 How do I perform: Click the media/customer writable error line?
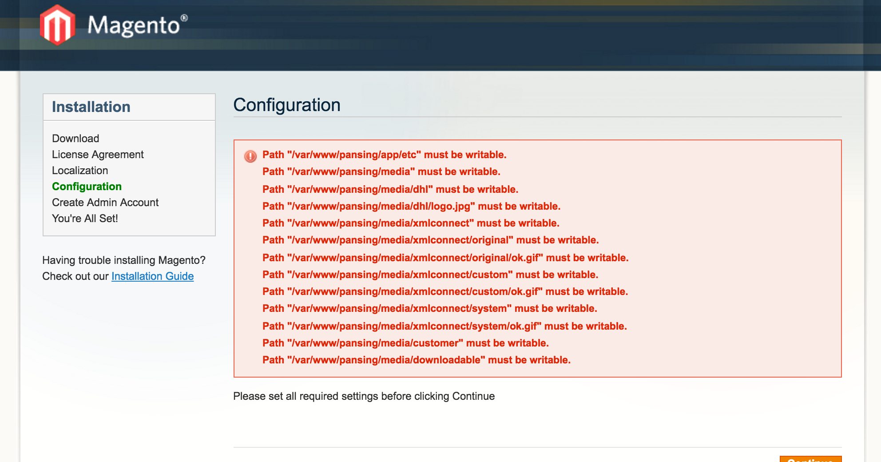tap(405, 343)
